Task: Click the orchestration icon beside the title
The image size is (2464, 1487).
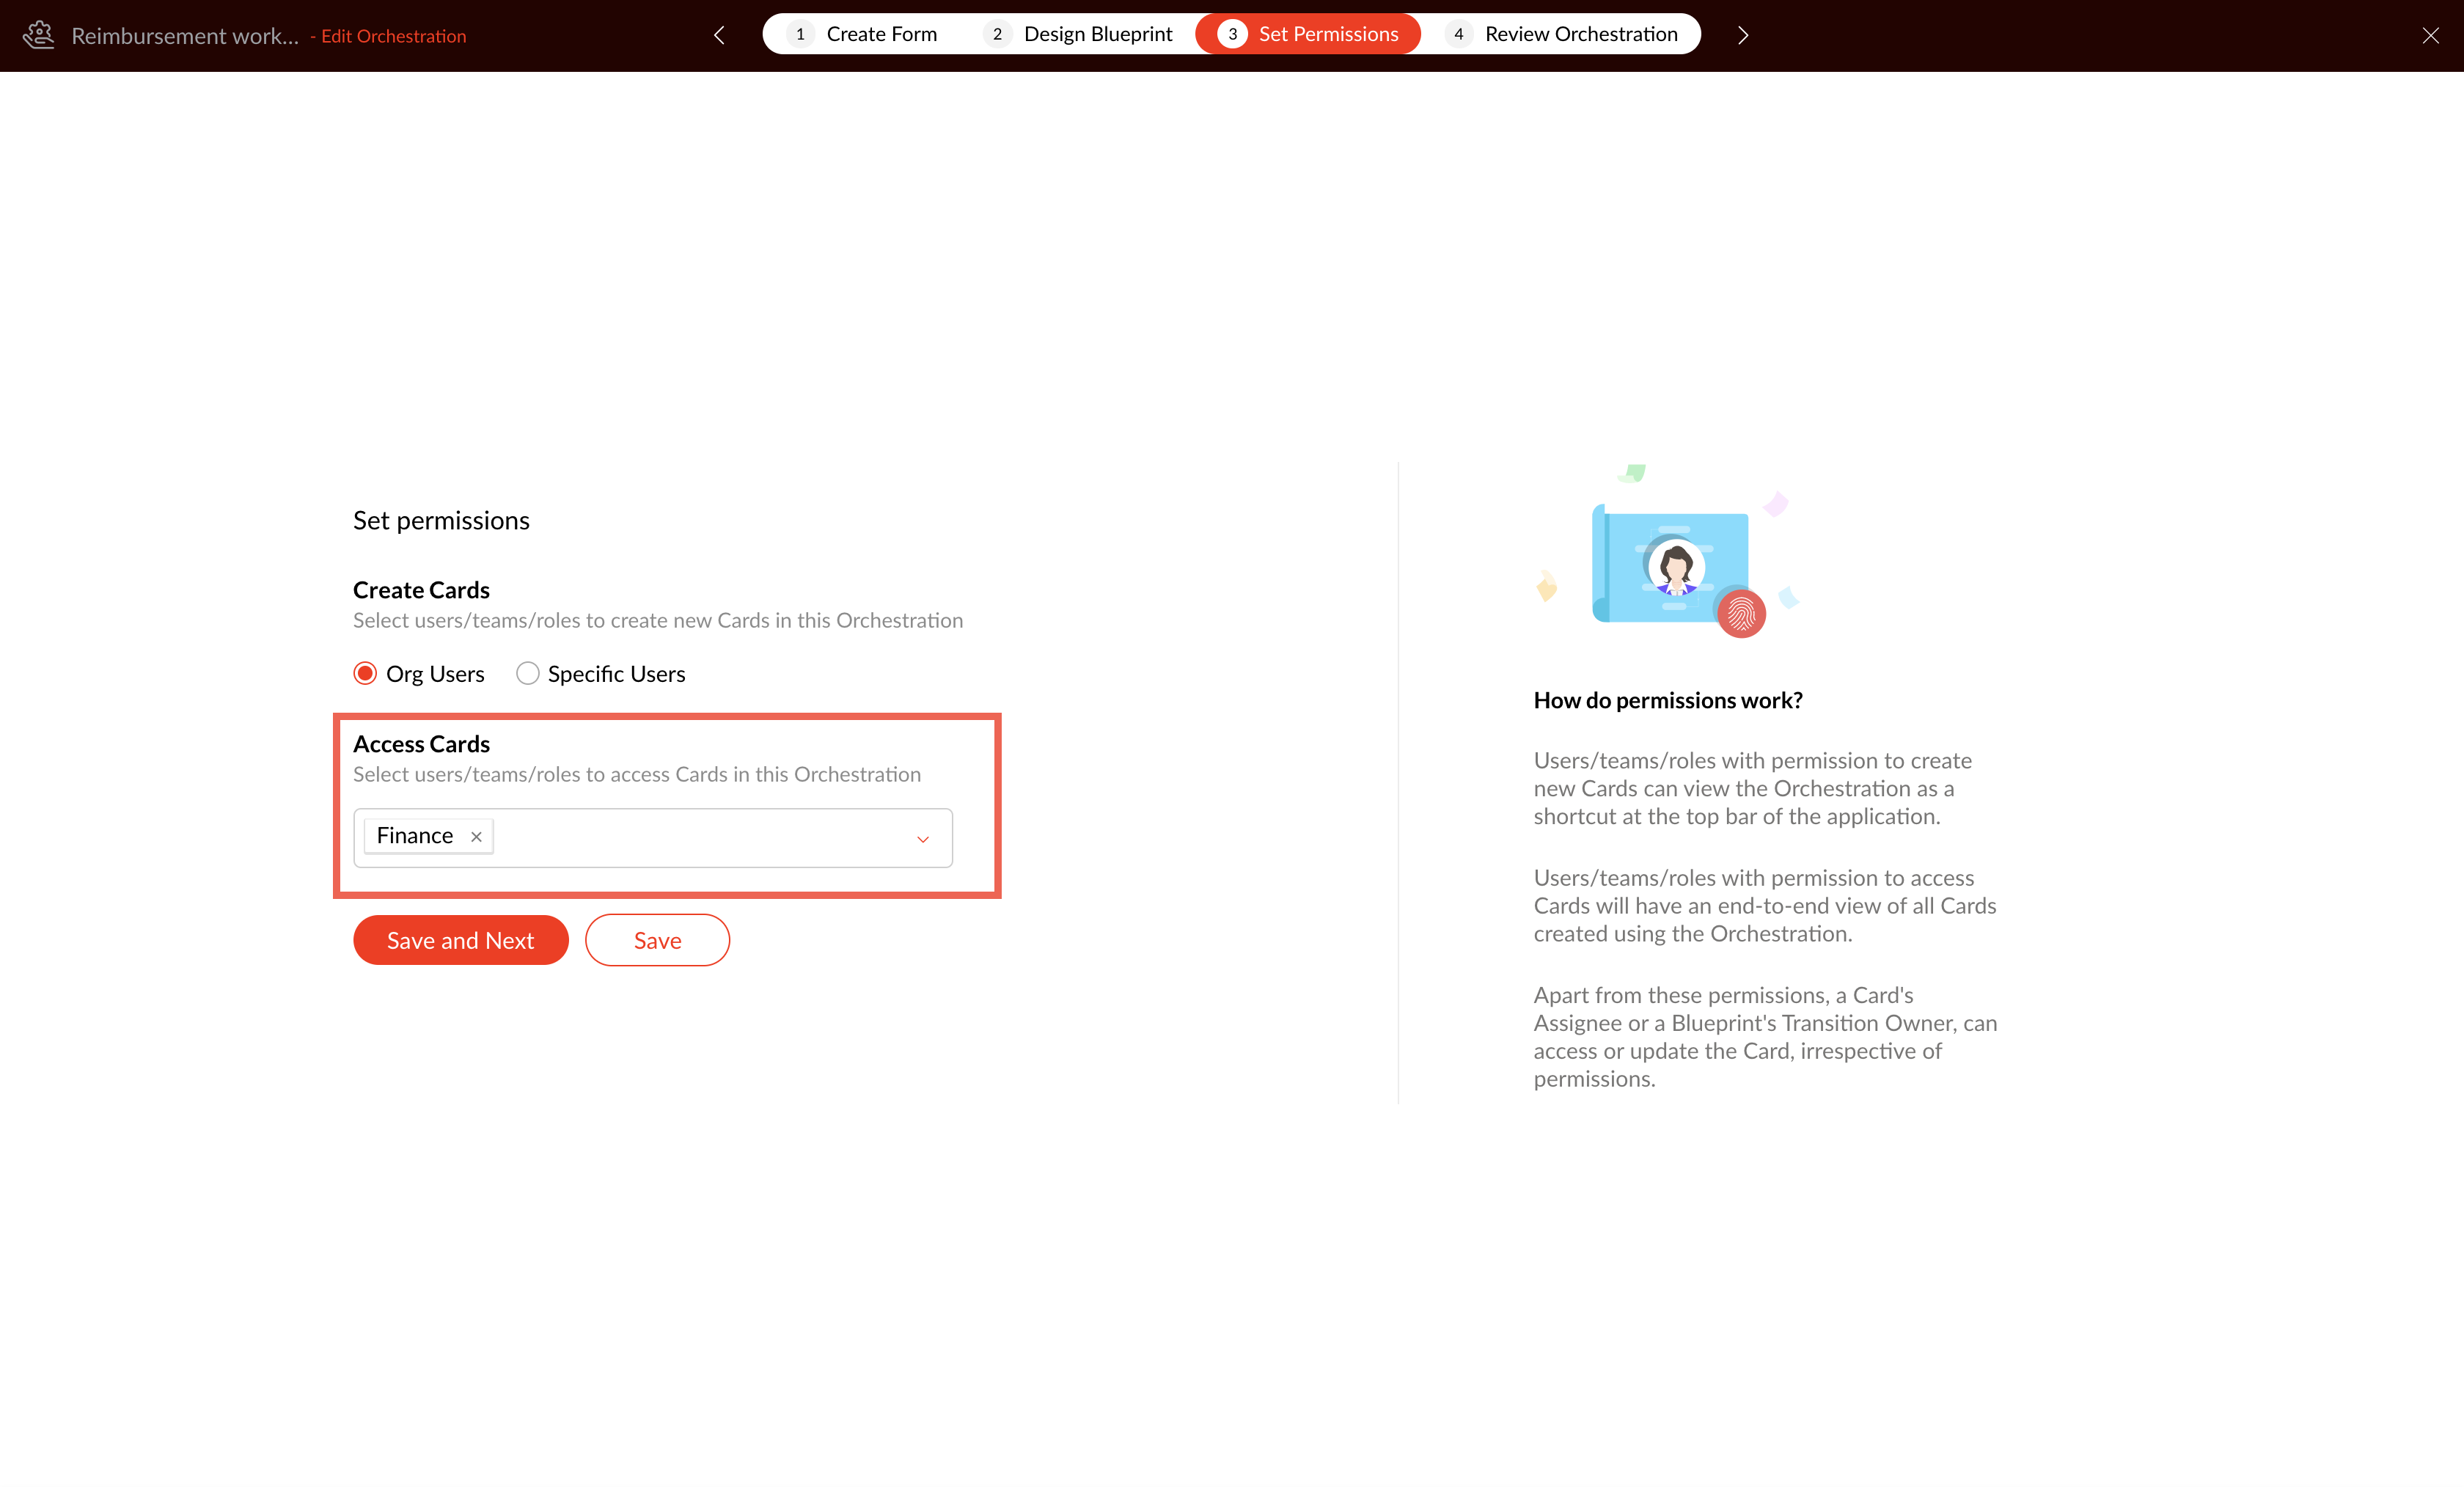Action: click(39, 35)
